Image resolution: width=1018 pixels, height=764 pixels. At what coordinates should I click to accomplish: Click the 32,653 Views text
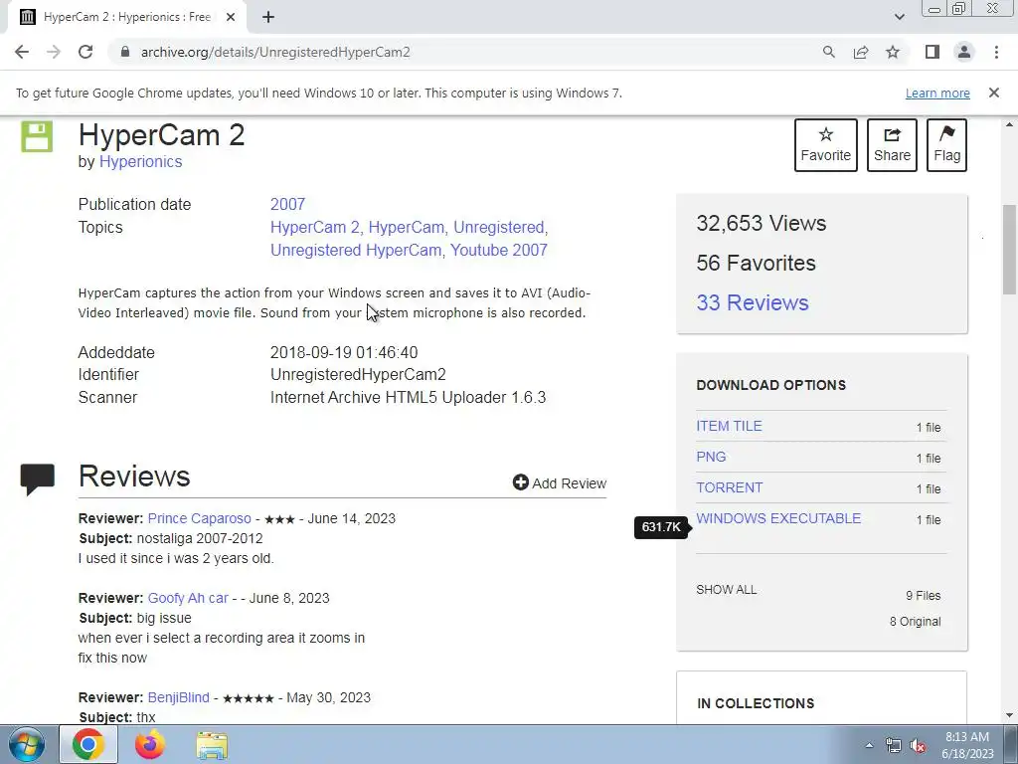point(761,224)
